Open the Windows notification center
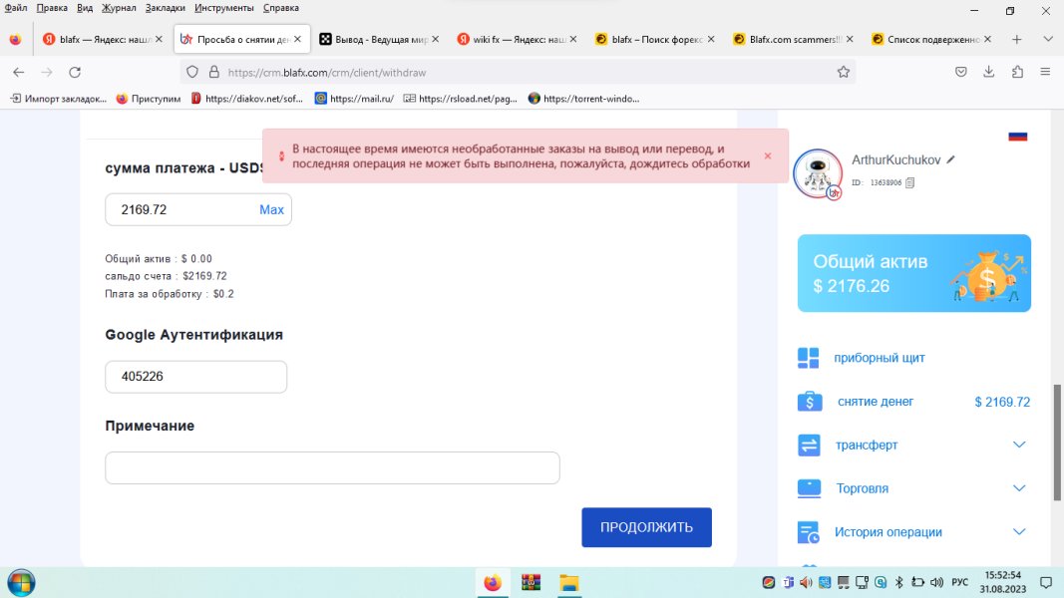1064x598 pixels. click(x=1046, y=582)
